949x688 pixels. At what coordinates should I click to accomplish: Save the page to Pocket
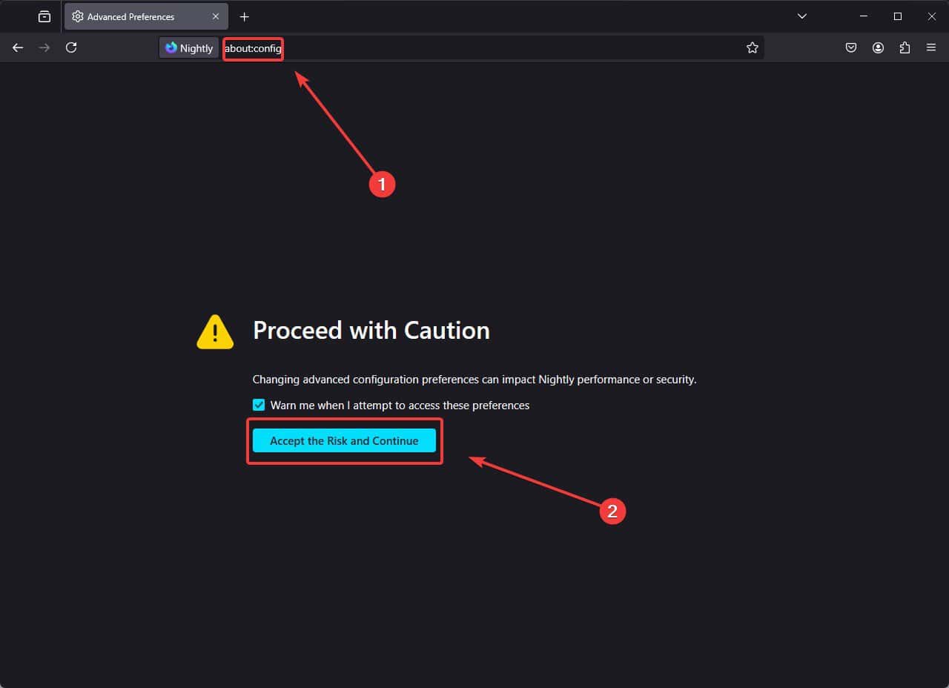(x=851, y=47)
